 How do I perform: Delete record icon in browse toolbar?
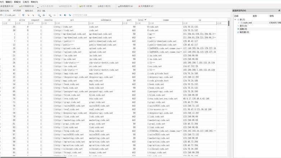54,15
